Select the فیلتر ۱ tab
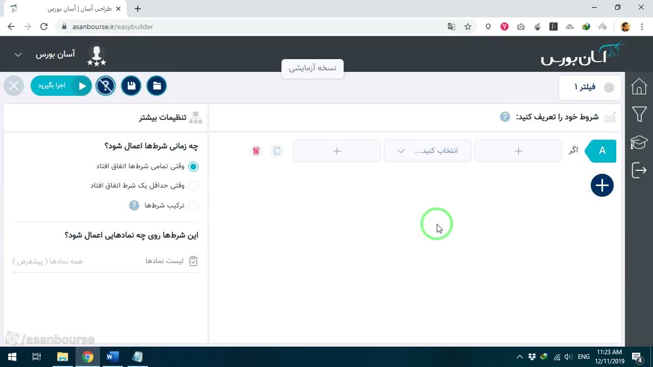The width and height of the screenshot is (653, 367). tap(591, 87)
